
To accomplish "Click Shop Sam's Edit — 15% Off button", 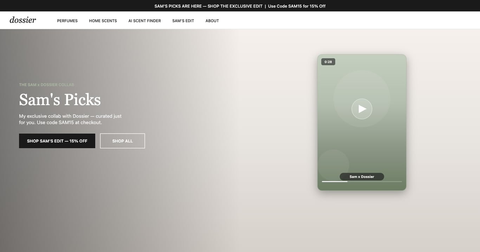I will point(57,141).
